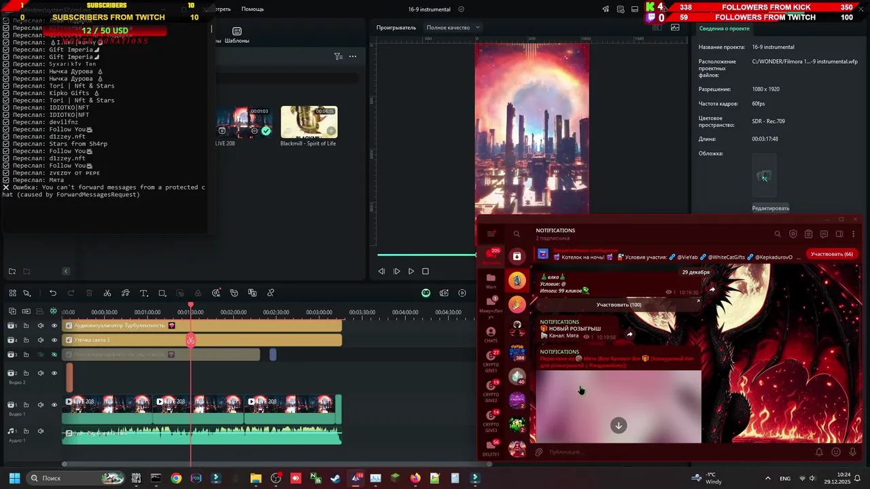
Task: Collapse the media panel with left chevron
Action: pyautogui.click(x=66, y=271)
